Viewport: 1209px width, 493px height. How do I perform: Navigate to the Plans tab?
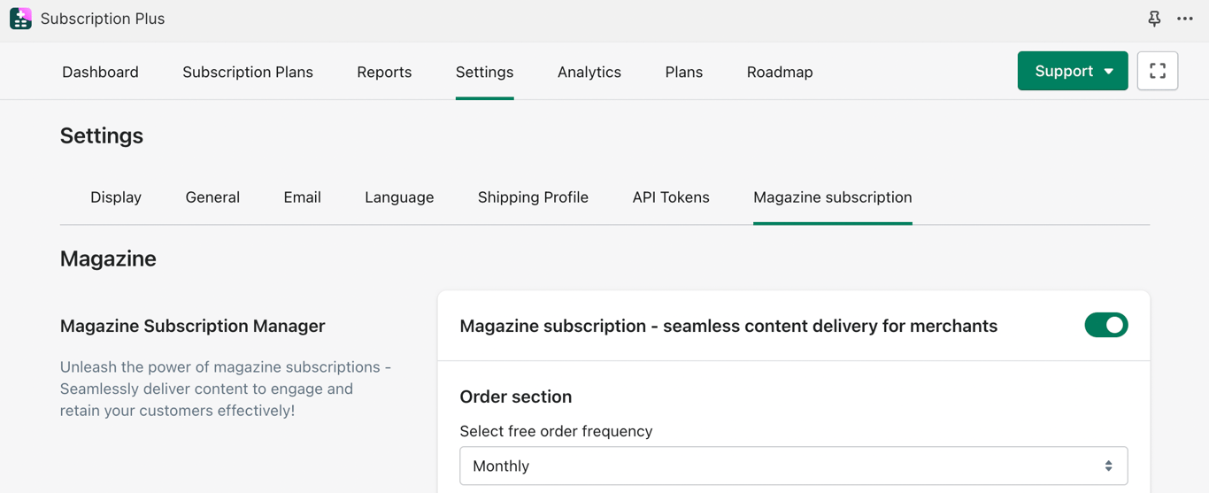(x=684, y=72)
